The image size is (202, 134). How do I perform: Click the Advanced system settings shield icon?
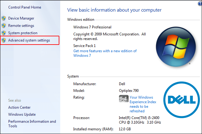(4, 40)
